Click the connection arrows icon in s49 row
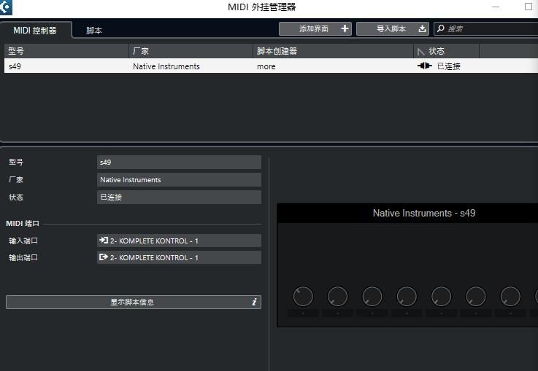 (x=424, y=66)
